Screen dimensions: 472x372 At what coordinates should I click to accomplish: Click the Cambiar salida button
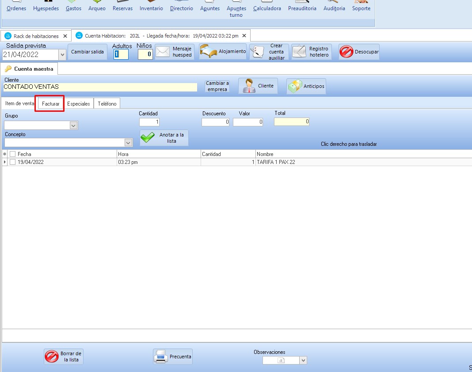[x=88, y=52]
